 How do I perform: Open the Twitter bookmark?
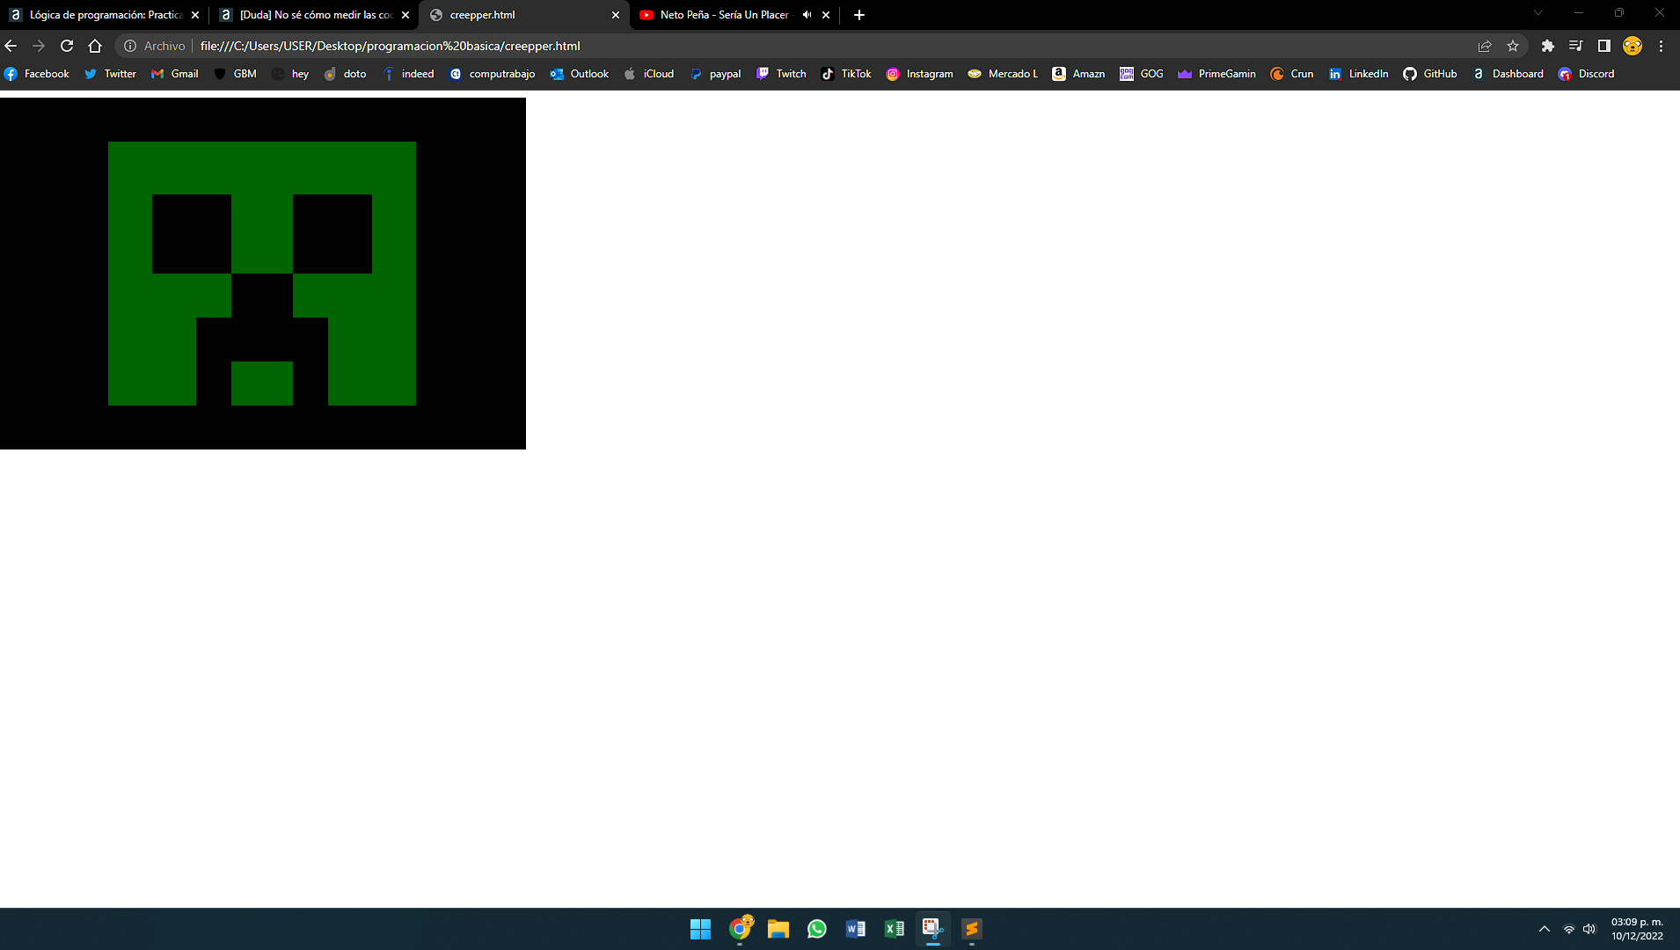tap(110, 74)
